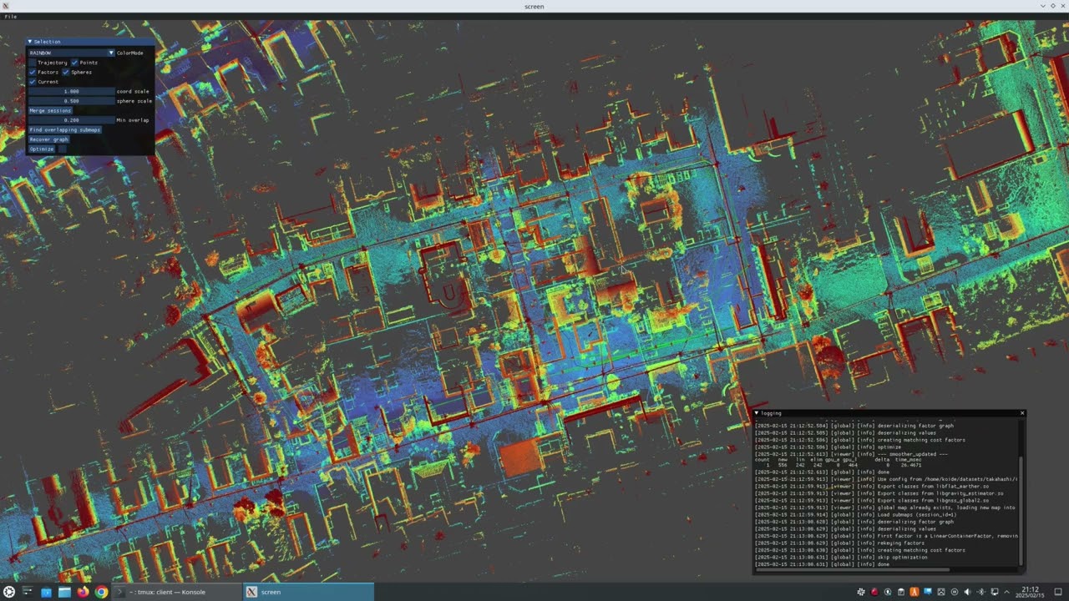Click the coord scale slider field
The image size is (1069, 601).
pos(72,91)
